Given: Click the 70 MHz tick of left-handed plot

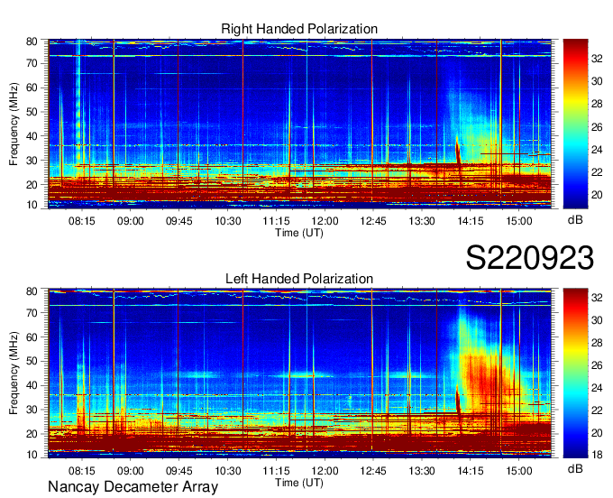Looking at the screenshot, I should (32, 313).
